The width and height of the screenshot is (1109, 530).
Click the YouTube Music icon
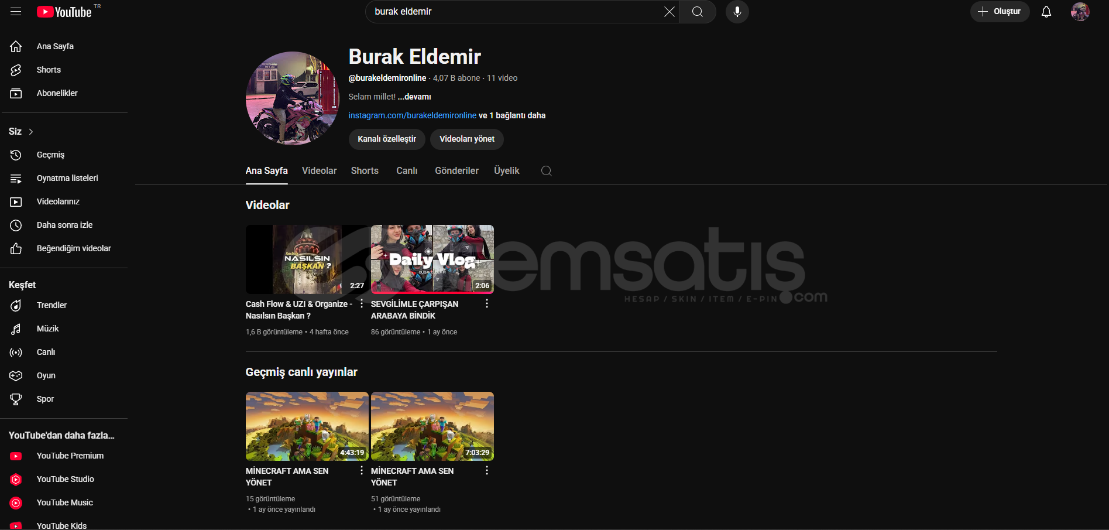(16, 502)
